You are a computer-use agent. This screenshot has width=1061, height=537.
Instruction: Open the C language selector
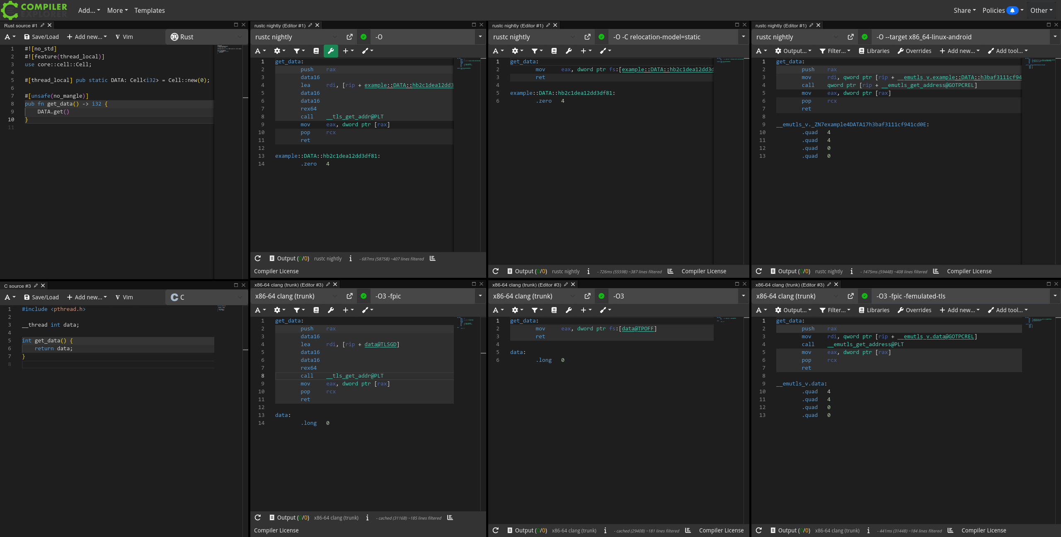coord(206,297)
